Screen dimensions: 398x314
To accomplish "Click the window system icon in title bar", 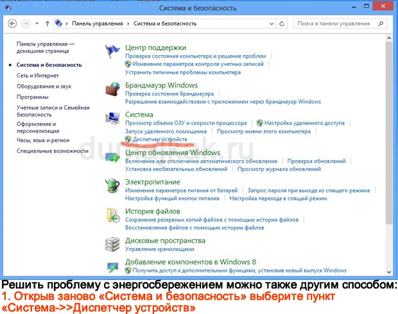I will pos(8,8).
